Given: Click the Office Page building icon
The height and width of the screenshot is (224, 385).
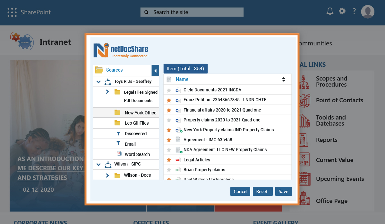Looking at the screenshot, I should 304,198.
